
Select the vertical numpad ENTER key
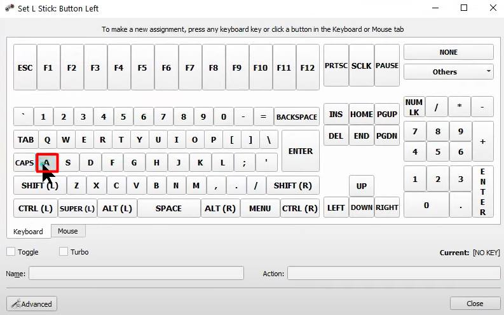click(482, 192)
